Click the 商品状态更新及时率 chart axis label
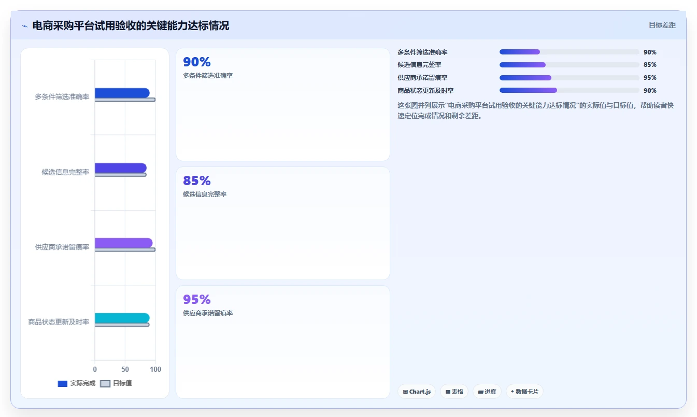This screenshot has width=697, height=417. [x=59, y=322]
